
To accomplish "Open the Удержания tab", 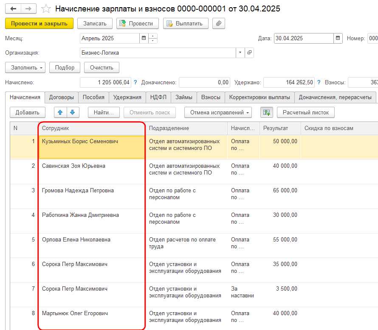I will pos(127,97).
